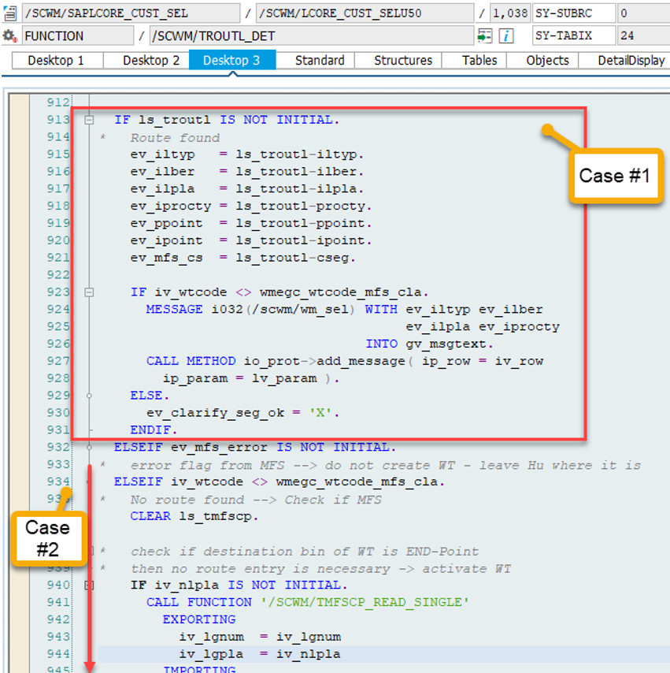Click the 'error flag from MFS' comment
This screenshot has width=670, height=673.
click(385, 465)
